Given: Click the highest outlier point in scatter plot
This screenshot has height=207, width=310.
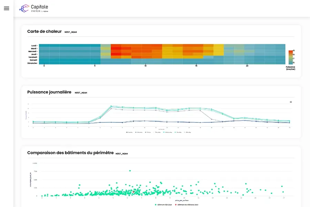Looking at the screenshot, I should coord(130,170).
